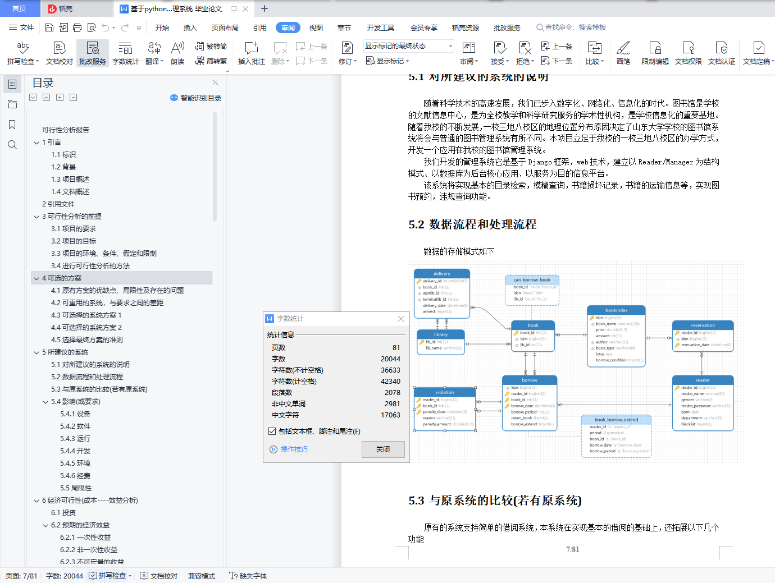775x583 pixels.
Task: Click the 文档校对 proofreading icon in ribbon
Action: pyautogui.click(x=60, y=53)
